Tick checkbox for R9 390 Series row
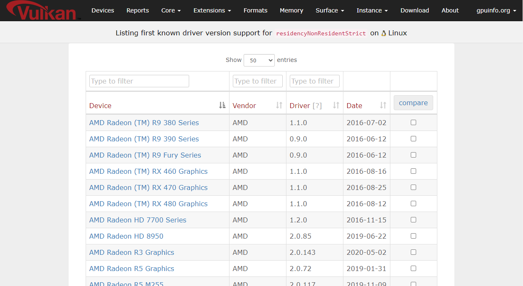This screenshot has width=523, height=286. [x=413, y=139]
